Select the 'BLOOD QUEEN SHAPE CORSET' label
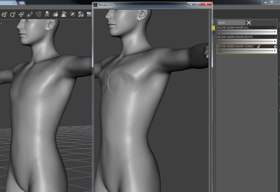The height and width of the screenshot is (192, 280). click(236, 47)
